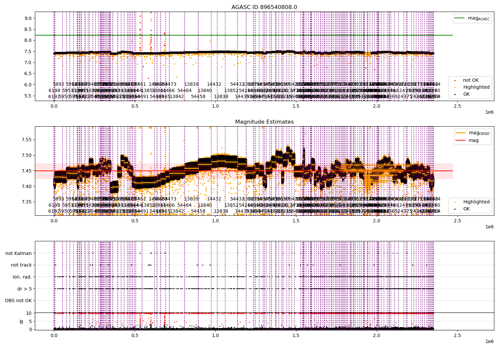
Task: Click the 1e6 multiplier under the top plot
Action: coord(489,112)
